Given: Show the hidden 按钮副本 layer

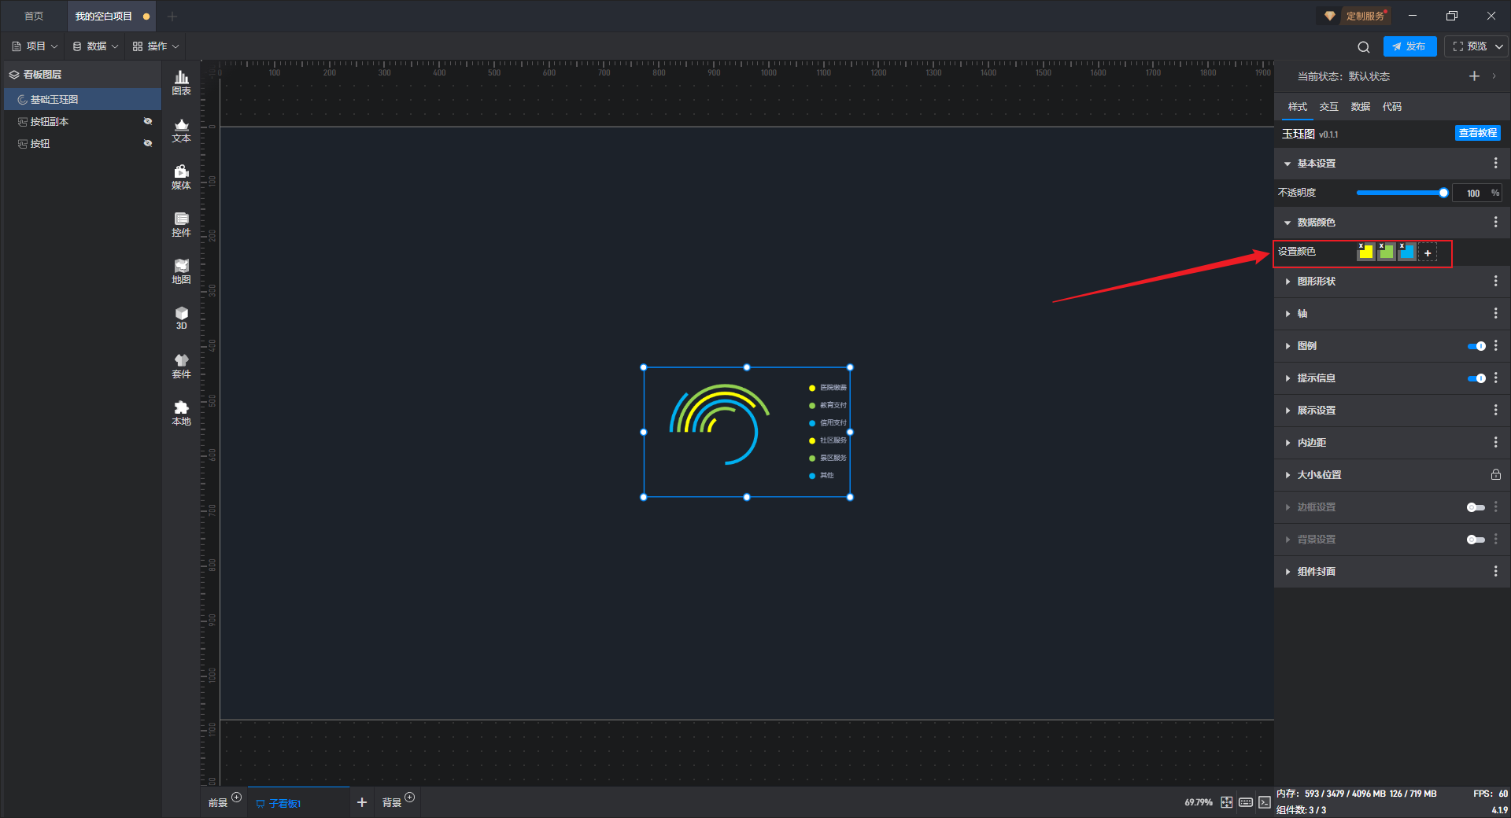Looking at the screenshot, I should pos(147,121).
